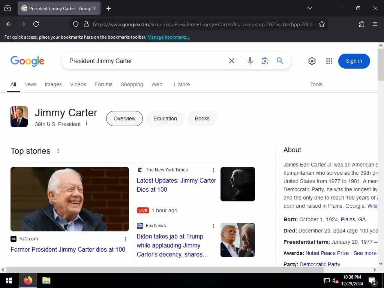This screenshot has height=288, width=384.
Task: Click the Firefox back arrow
Action: pos(9,24)
